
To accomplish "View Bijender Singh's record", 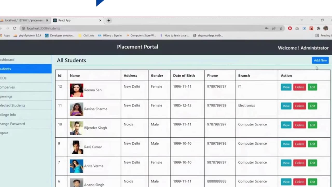I will coord(286,125).
